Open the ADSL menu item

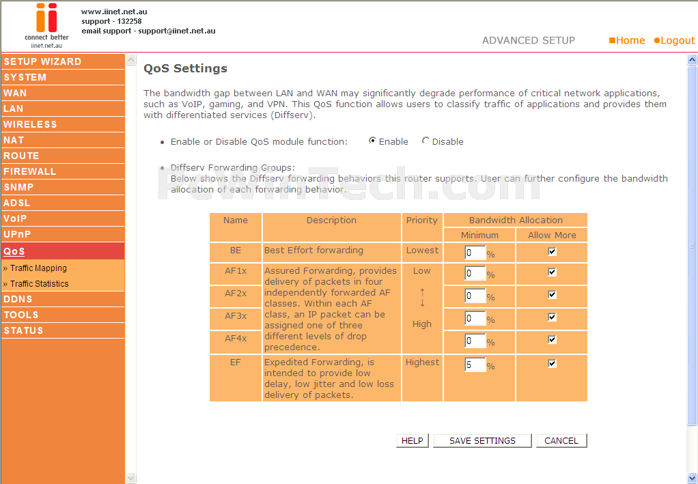click(63, 203)
